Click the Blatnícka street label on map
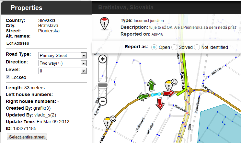The width and height of the screenshot is (241, 143). coord(180,109)
